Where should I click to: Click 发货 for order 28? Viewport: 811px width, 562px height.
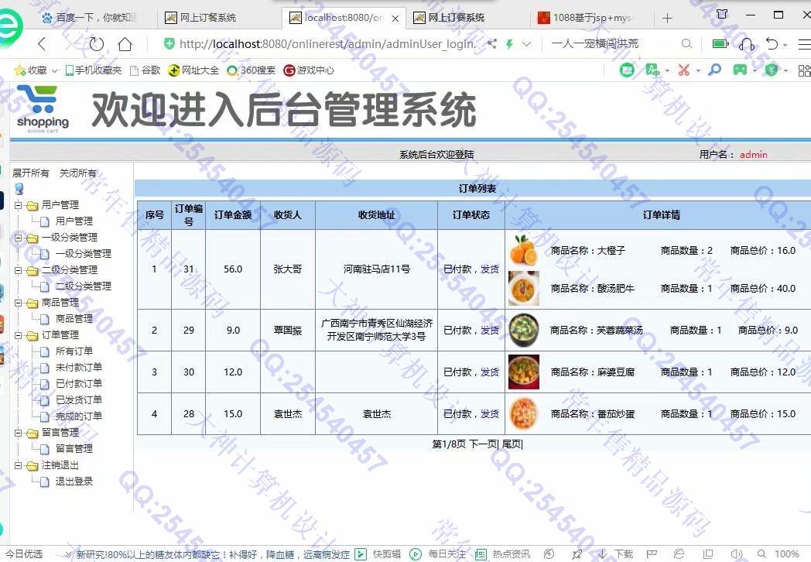pos(489,414)
